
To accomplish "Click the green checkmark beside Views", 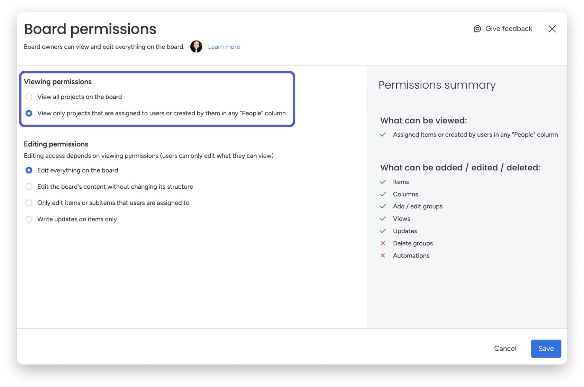I will coord(383,218).
